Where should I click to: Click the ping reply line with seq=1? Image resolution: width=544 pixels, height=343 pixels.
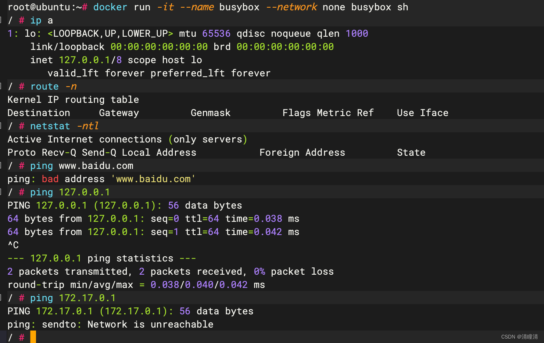[153, 232]
